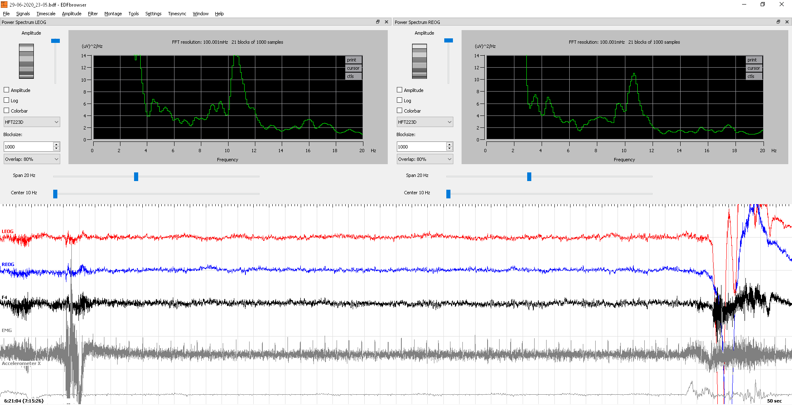
Task: Click the cursor button on REOG spectrum
Action: [754, 68]
